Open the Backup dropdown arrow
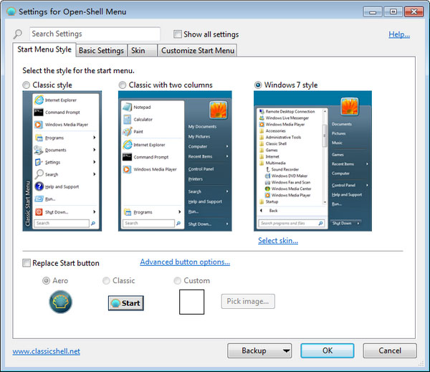The height and width of the screenshot is (372, 430). (x=286, y=351)
